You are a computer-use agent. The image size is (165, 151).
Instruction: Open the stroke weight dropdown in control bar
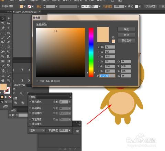(56, 7)
